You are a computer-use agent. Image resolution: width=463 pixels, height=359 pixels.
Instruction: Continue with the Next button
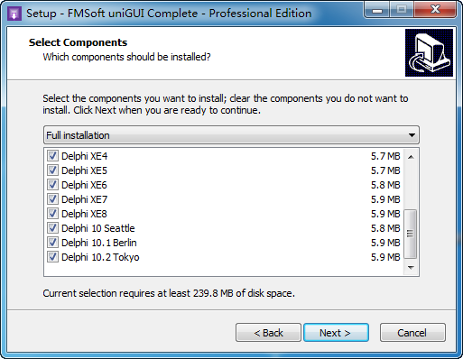click(336, 333)
